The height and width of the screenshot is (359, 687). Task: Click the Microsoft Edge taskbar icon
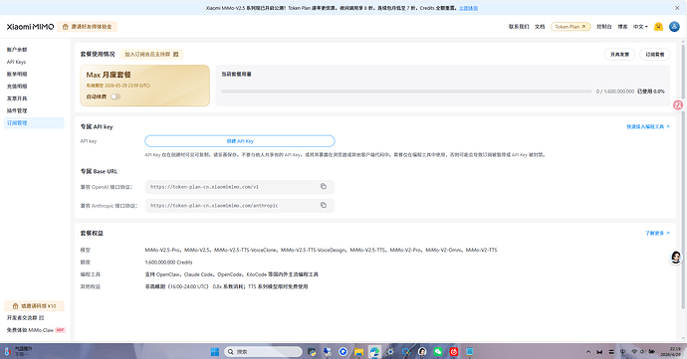(x=374, y=352)
